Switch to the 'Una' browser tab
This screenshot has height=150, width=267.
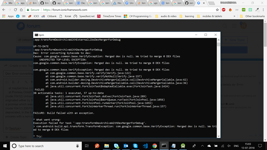(129, 3)
